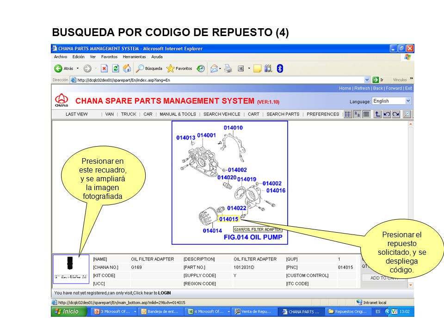Click the LOGIN link

click(164, 293)
